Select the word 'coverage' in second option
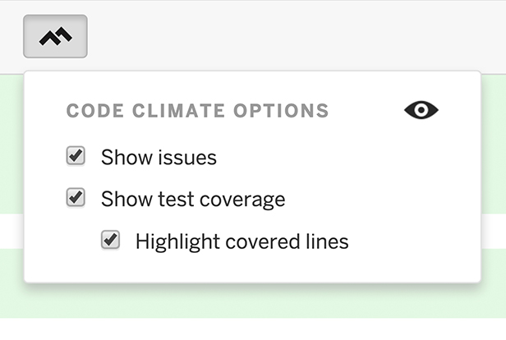 [x=242, y=200]
